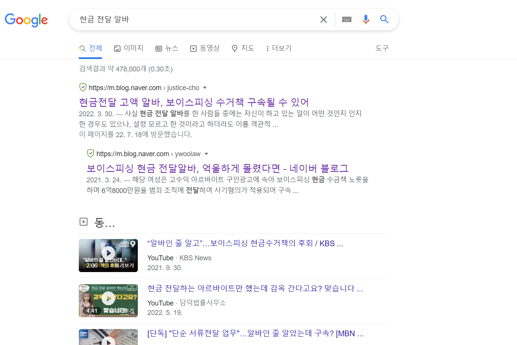The image size is (517, 345).
Task: Open result 현금전달 고액 알바, 보이스피싱 수거책
Action: click(194, 102)
